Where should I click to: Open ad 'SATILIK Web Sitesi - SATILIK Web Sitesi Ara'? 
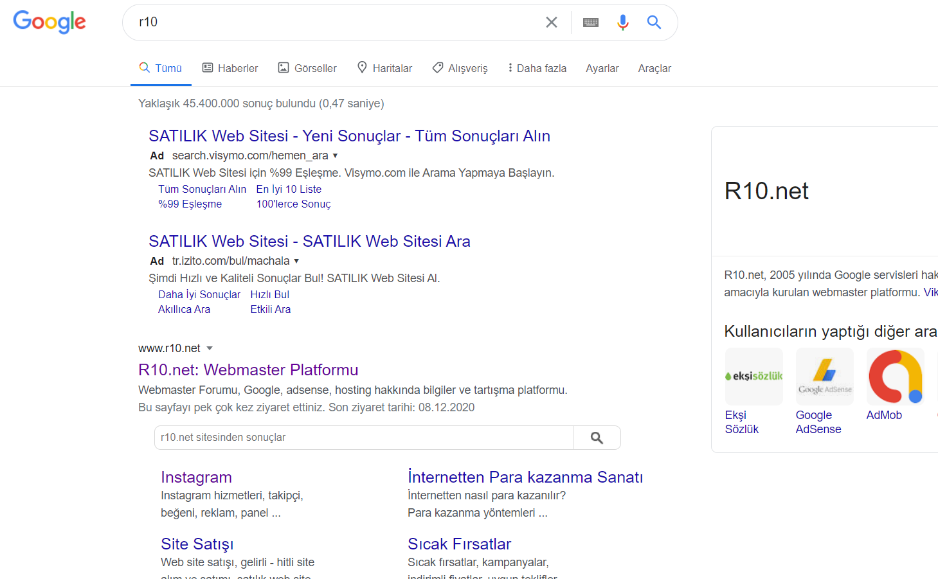pyautogui.click(x=309, y=242)
